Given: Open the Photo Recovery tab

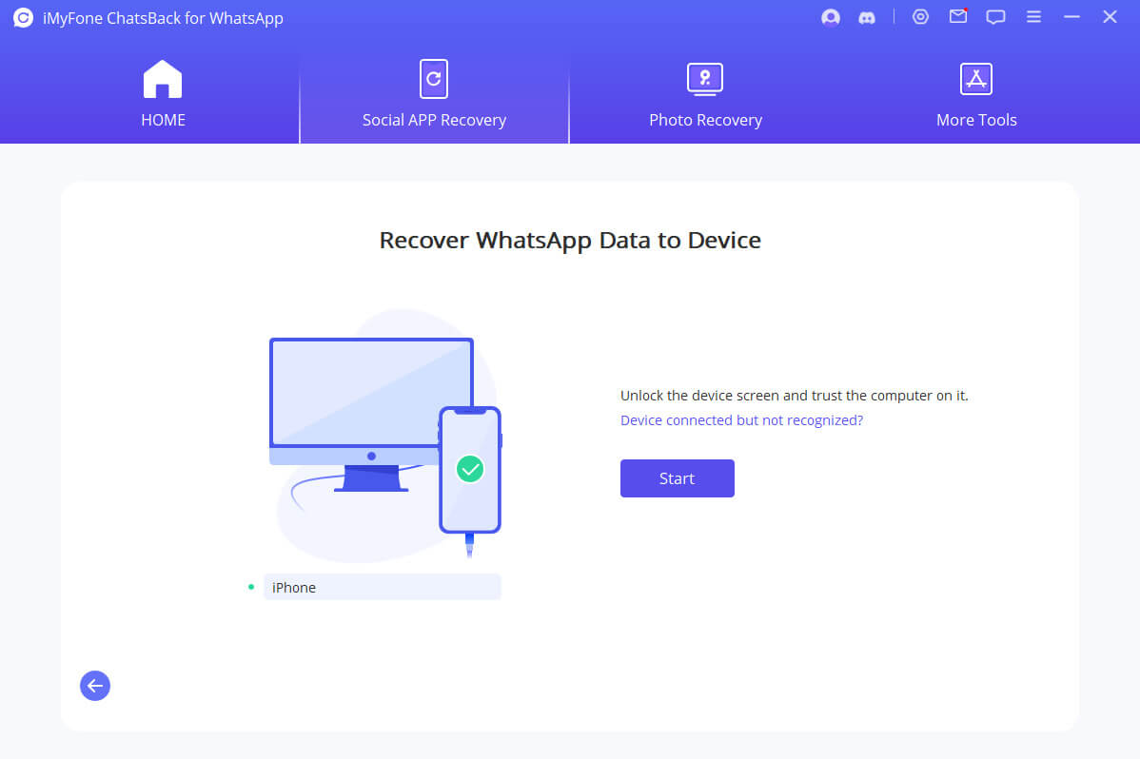Looking at the screenshot, I should pos(705,95).
